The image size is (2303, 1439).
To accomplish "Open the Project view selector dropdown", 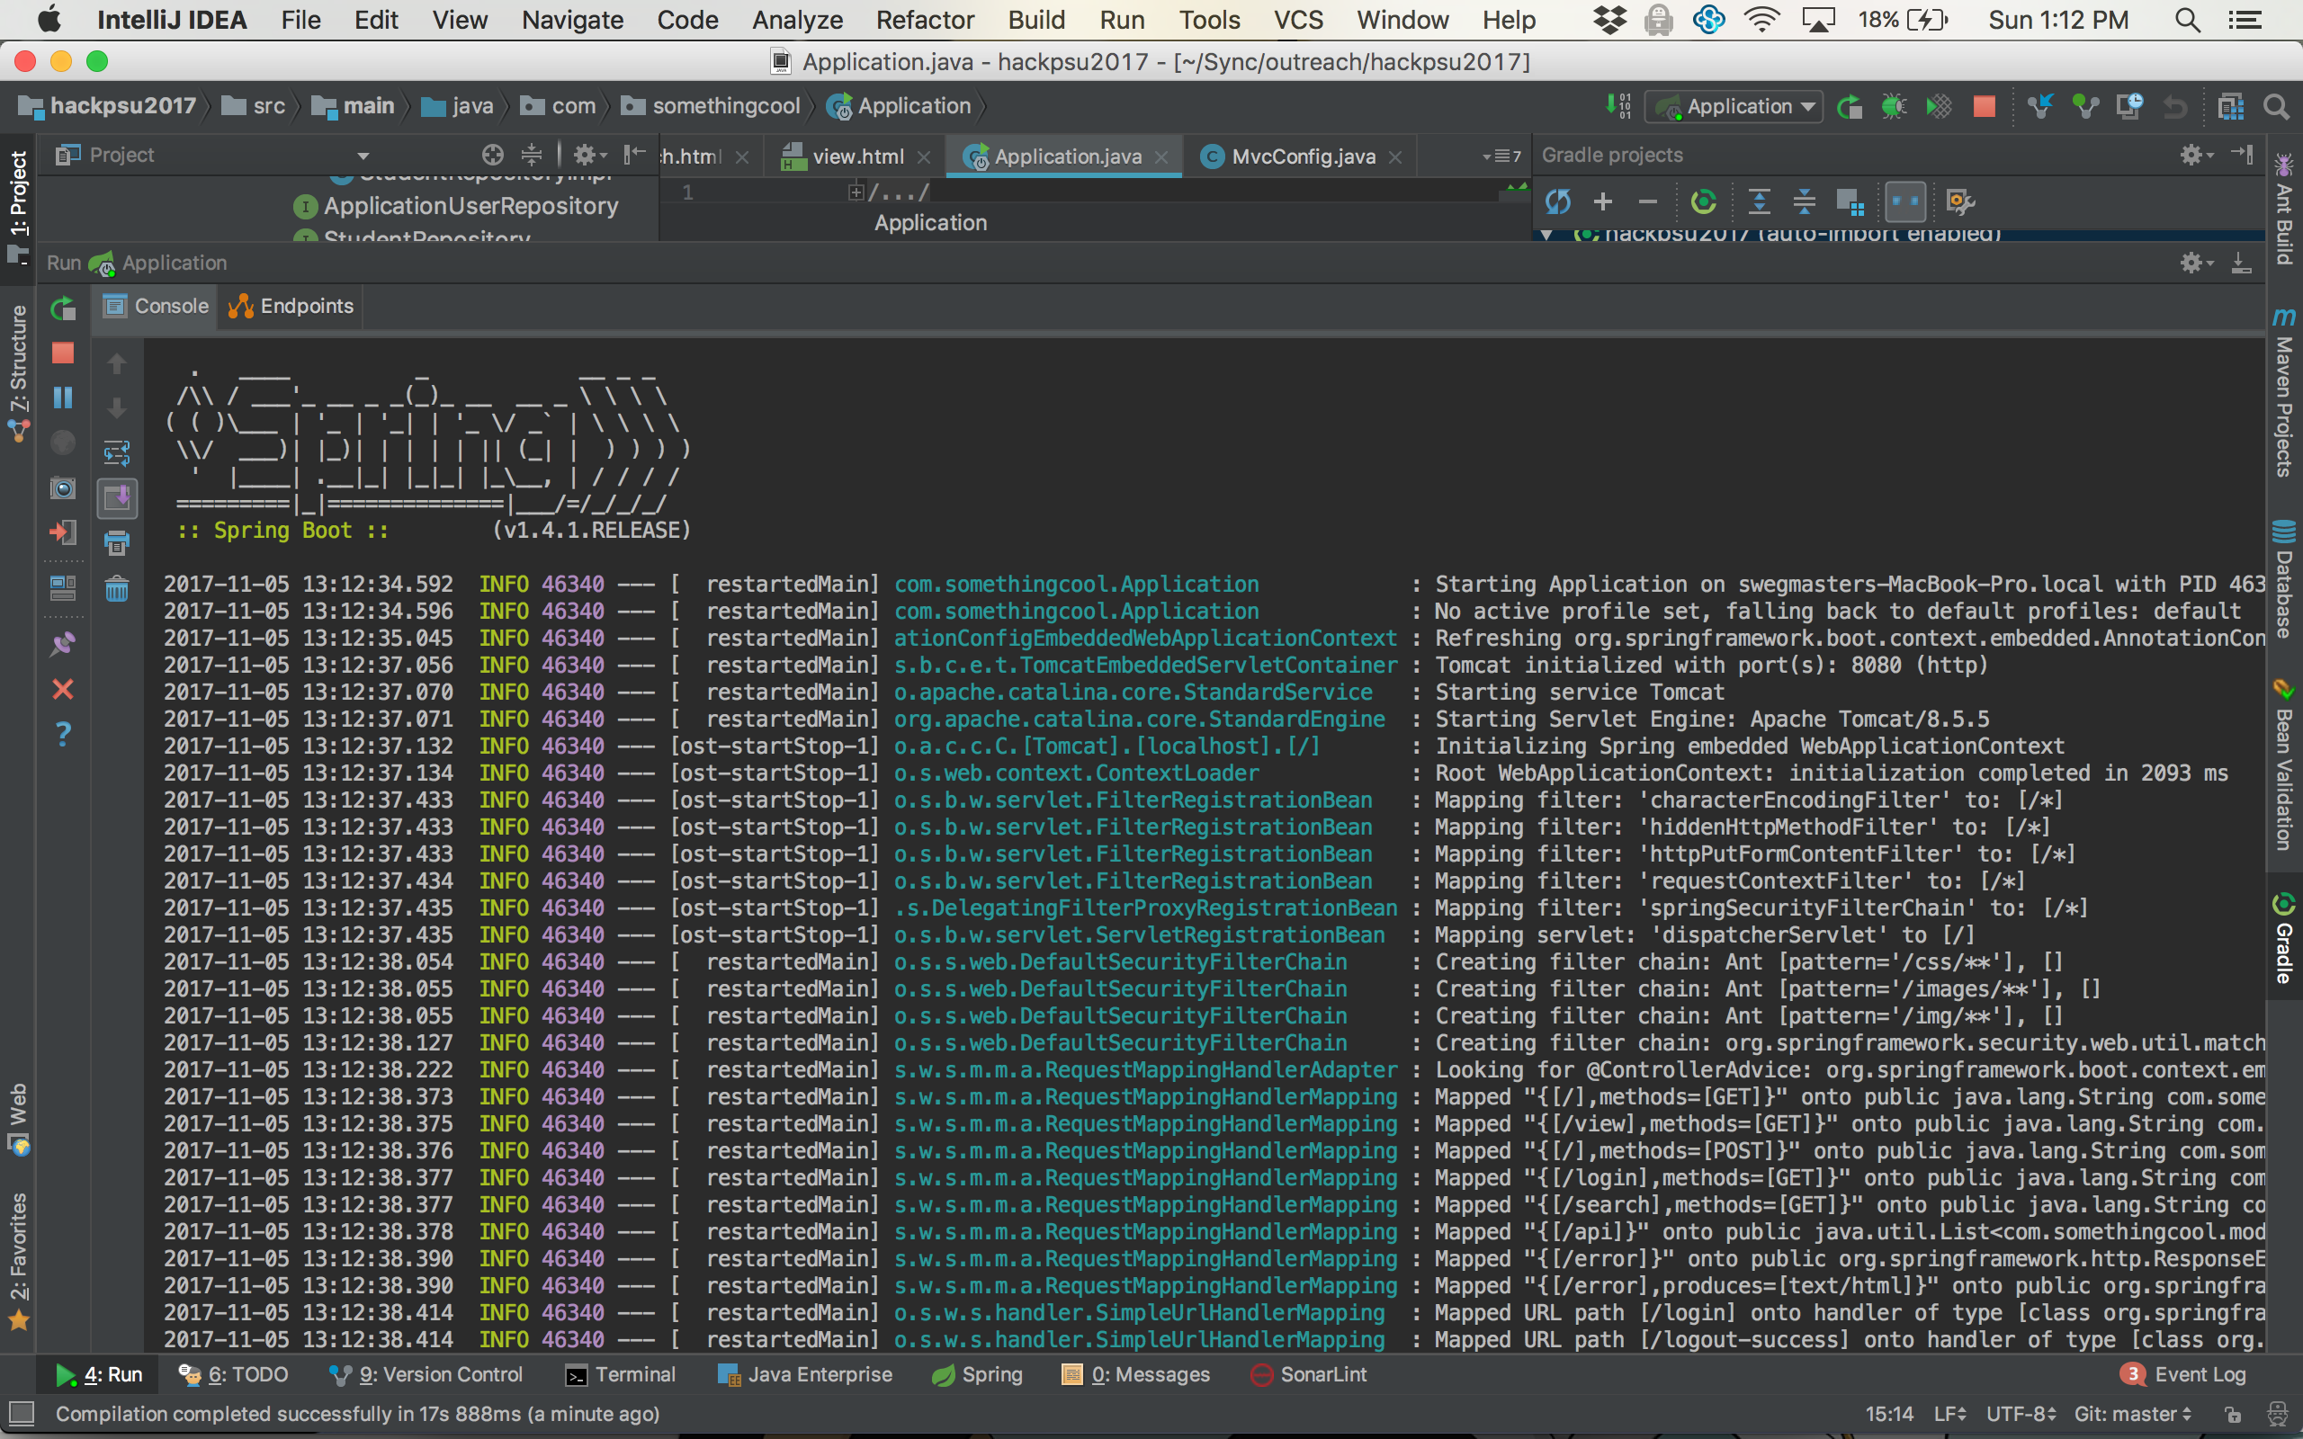I will tap(363, 155).
